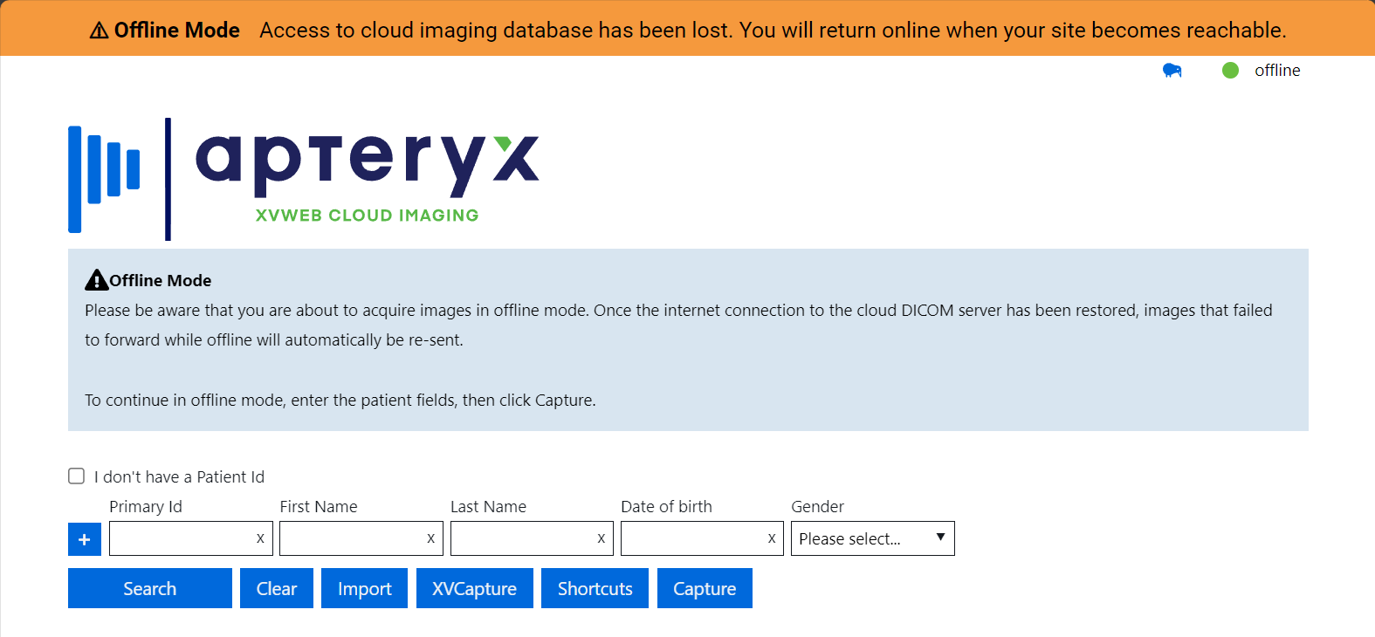Clear the Date of birth field with its x
Image resolution: width=1375 pixels, height=637 pixels.
coord(772,538)
